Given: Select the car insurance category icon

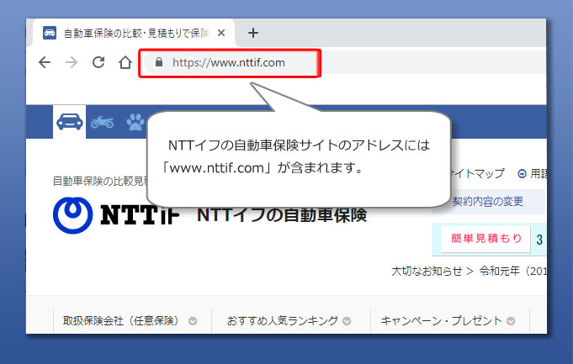Looking at the screenshot, I should coord(70,122).
